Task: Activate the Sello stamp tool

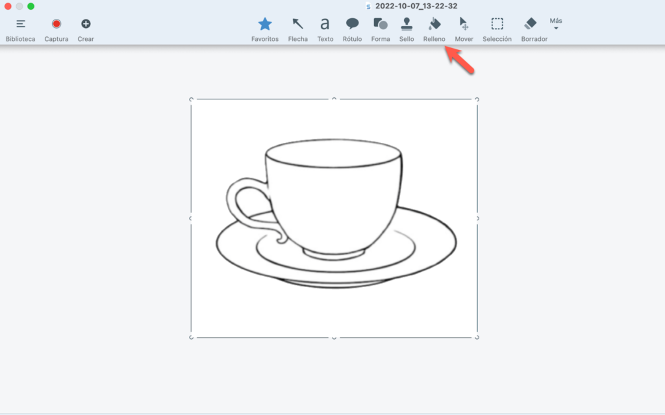Action: tap(407, 24)
